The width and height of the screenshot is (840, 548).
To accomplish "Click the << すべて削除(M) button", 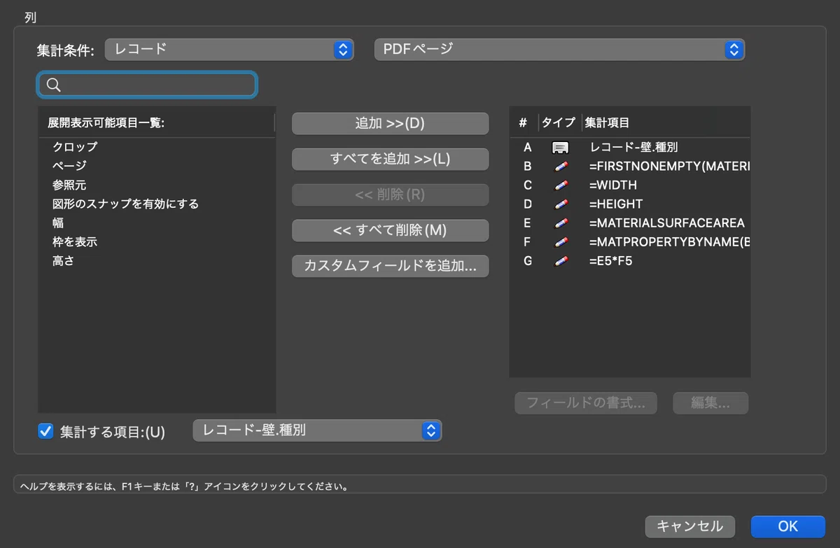I will click(x=390, y=230).
